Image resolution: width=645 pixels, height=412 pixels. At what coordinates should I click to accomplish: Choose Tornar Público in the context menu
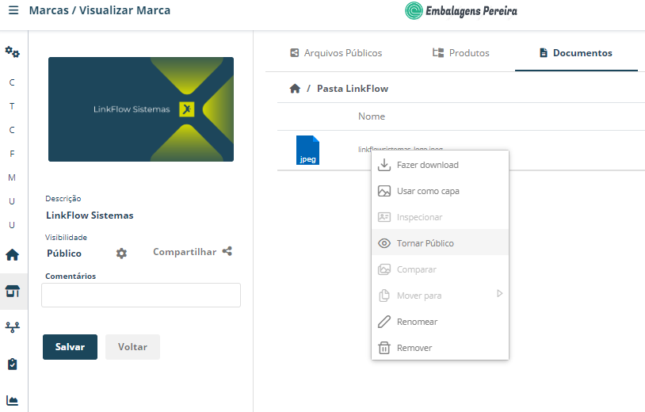coord(440,243)
